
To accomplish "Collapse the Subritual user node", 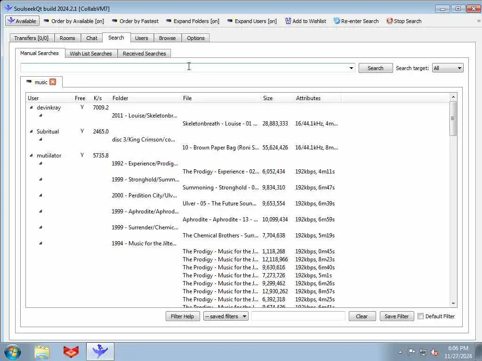I will (31, 132).
